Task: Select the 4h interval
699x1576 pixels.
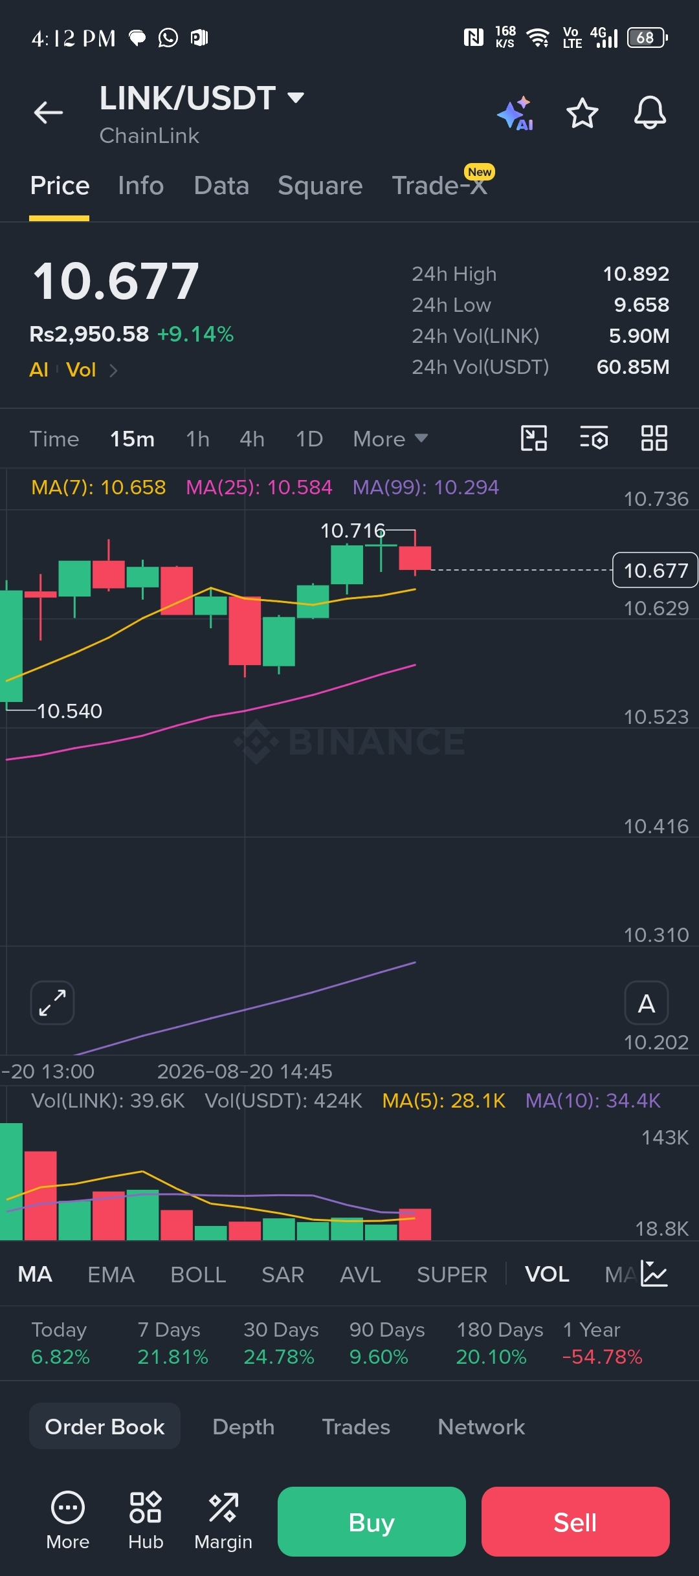Action: click(x=252, y=439)
